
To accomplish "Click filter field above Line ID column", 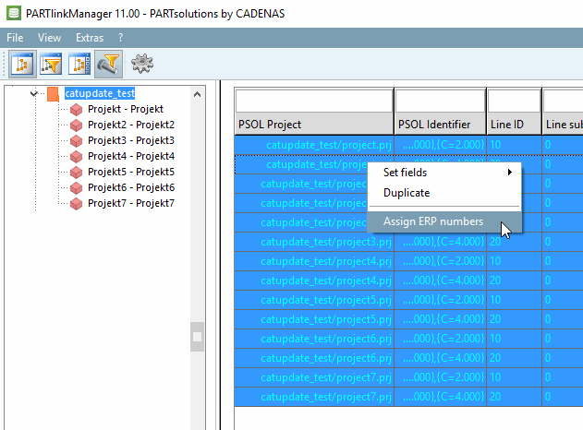I will (x=515, y=101).
